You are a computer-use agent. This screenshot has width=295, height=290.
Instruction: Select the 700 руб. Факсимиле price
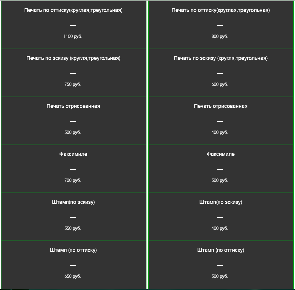pos(73,180)
